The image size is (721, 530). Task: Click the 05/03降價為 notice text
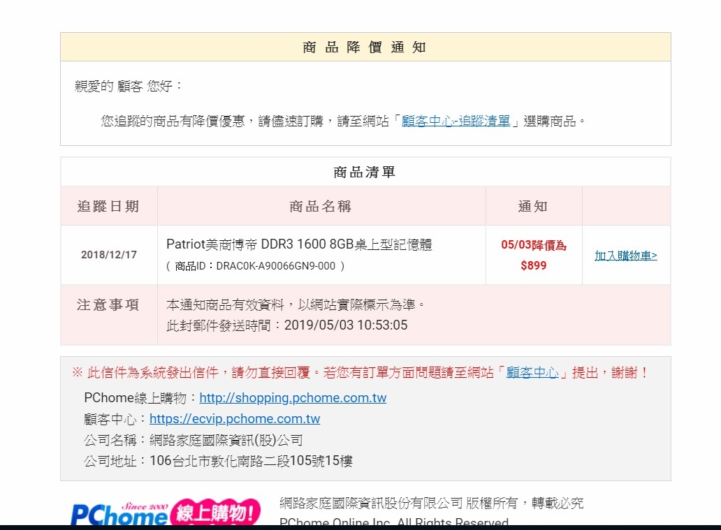(534, 245)
